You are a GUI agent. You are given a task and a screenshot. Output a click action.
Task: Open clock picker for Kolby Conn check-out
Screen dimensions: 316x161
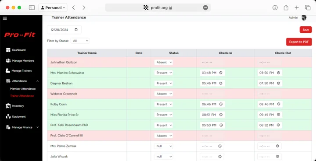coord(279,104)
